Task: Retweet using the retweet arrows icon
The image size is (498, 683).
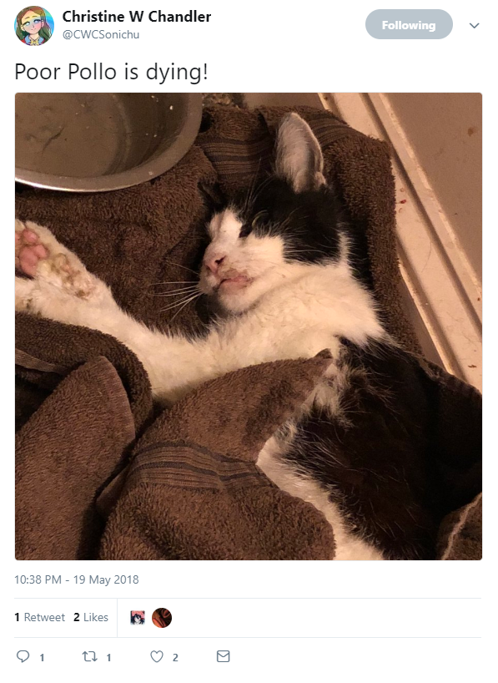Action: 90,656
